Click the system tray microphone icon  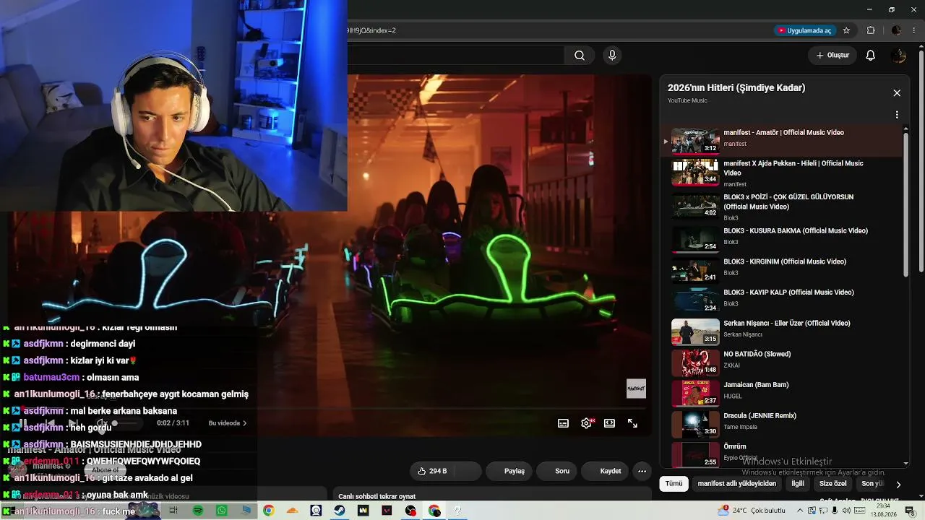pyautogui.click(x=835, y=511)
